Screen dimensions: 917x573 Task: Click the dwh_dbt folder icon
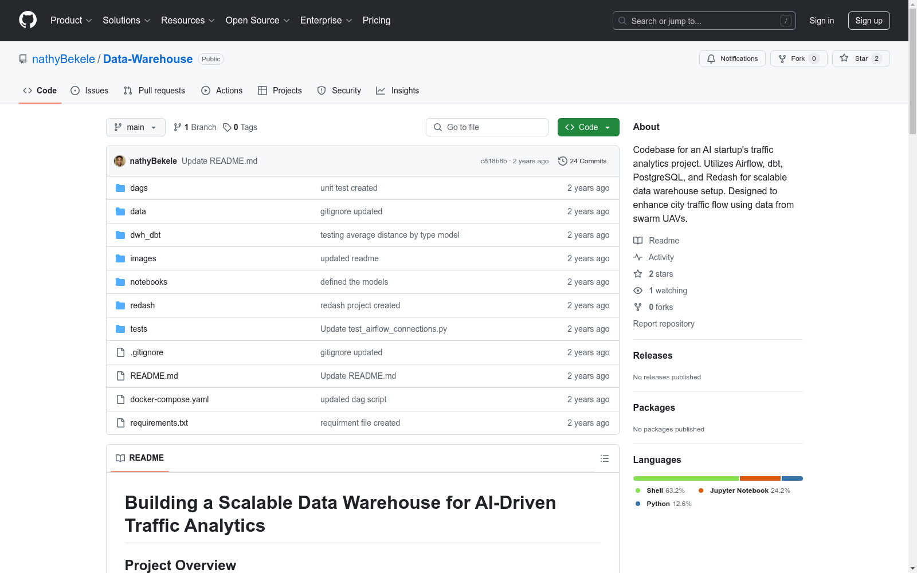(120, 235)
